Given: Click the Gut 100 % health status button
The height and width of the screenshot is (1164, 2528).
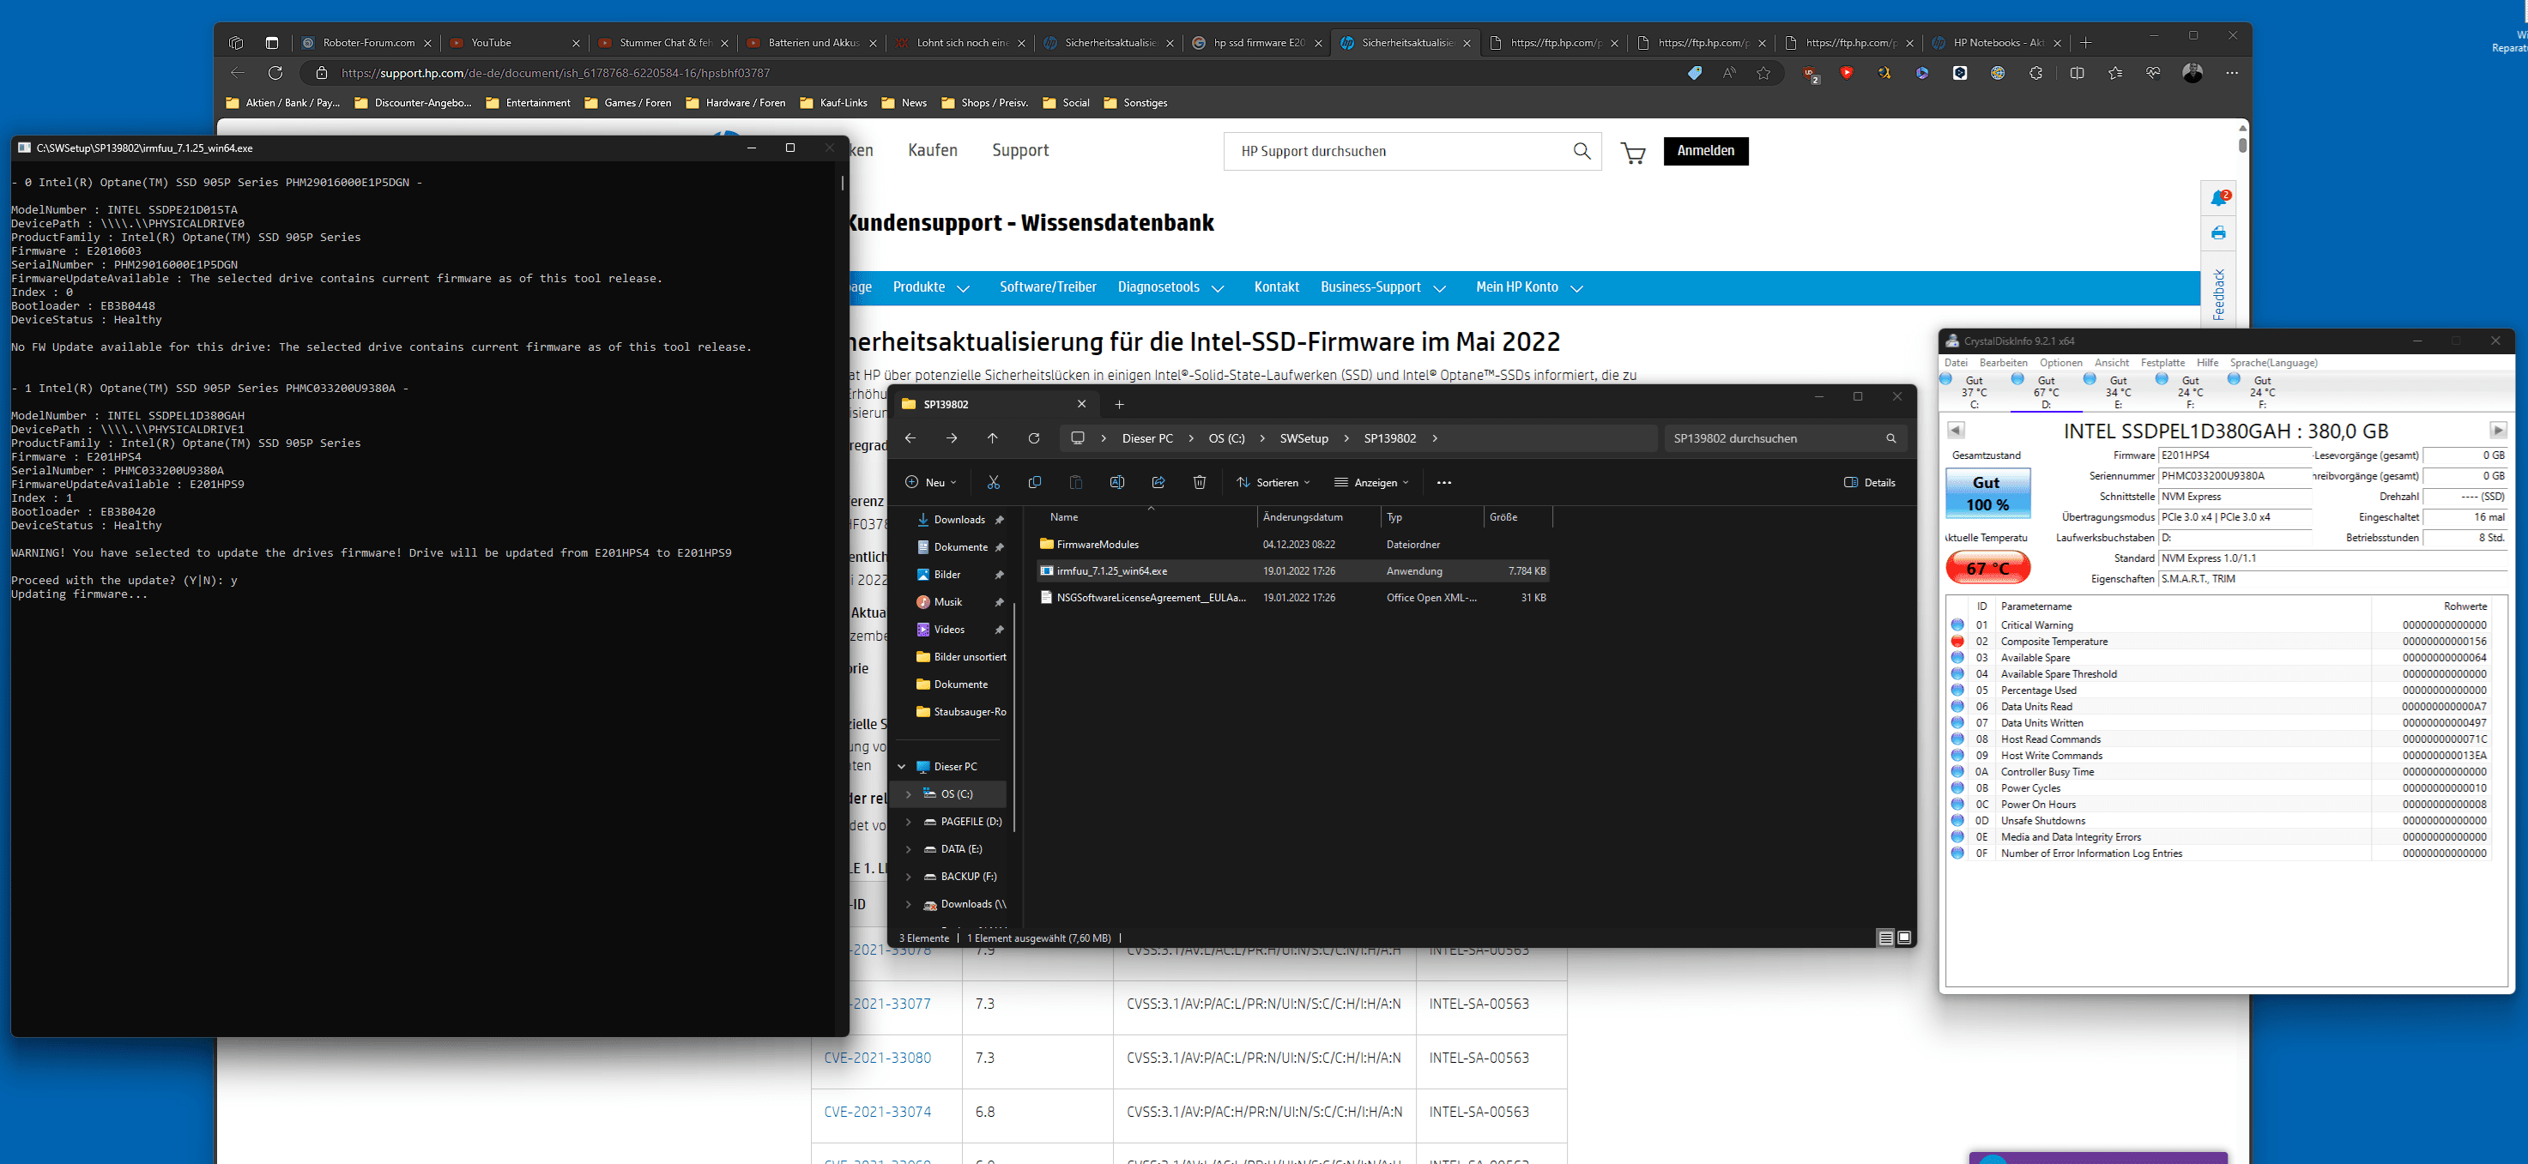Looking at the screenshot, I should pyautogui.click(x=1987, y=493).
